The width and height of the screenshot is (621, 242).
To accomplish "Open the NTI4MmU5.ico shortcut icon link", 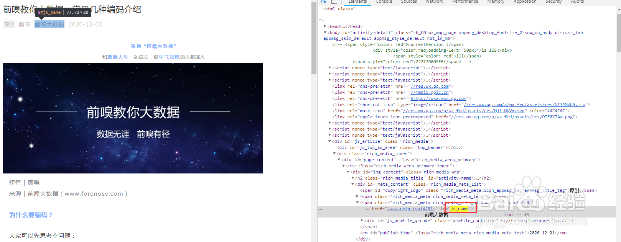I will [x=525, y=105].
